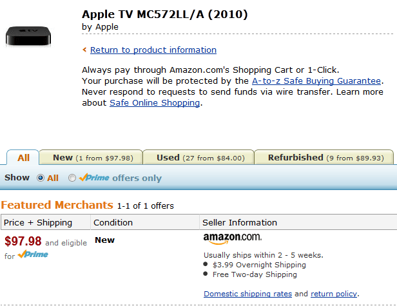This screenshot has width=397, height=306.
Task: Click the Apple TV product thumbnail image
Action: click(28, 36)
